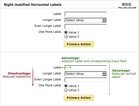Click the Disadvantage: red heading text
Image resolution: width=139 pixels, height=106 pixels.
click(x=19, y=73)
